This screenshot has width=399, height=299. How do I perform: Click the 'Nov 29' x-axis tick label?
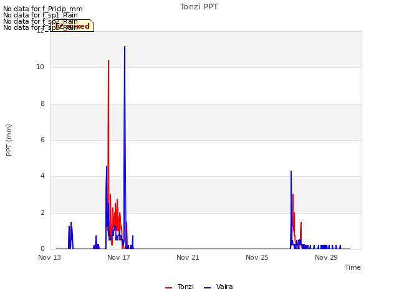[x=326, y=257]
